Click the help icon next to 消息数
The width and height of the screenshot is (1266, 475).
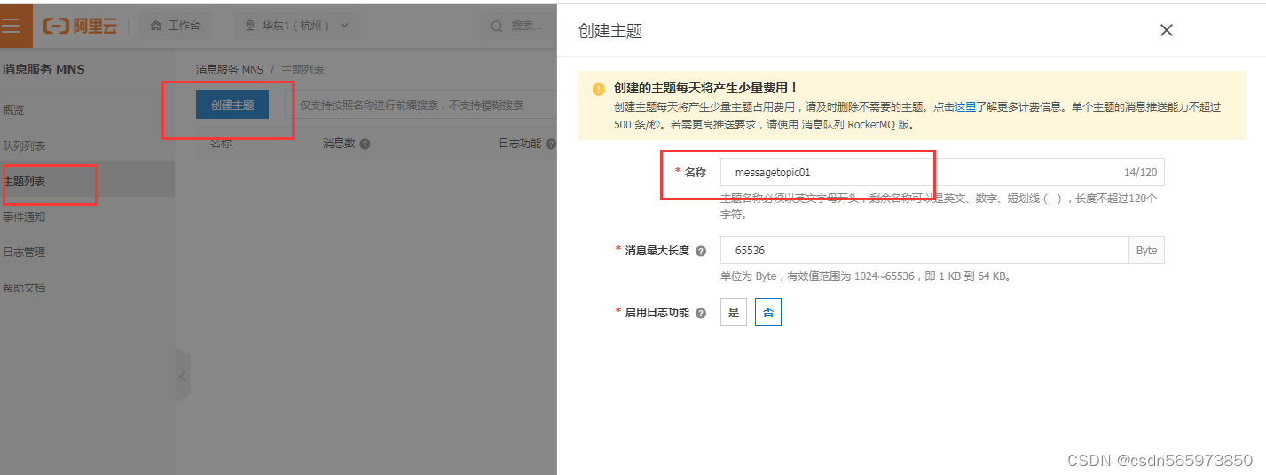pos(365,144)
